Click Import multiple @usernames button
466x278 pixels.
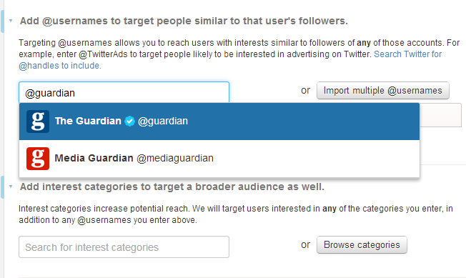(383, 91)
